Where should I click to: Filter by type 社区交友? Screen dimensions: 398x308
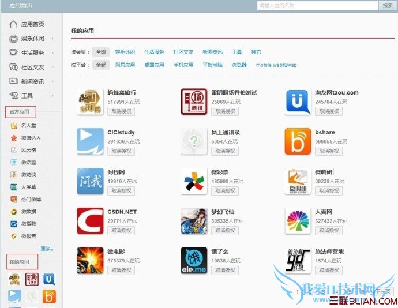pyautogui.click(x=183, y=52)
